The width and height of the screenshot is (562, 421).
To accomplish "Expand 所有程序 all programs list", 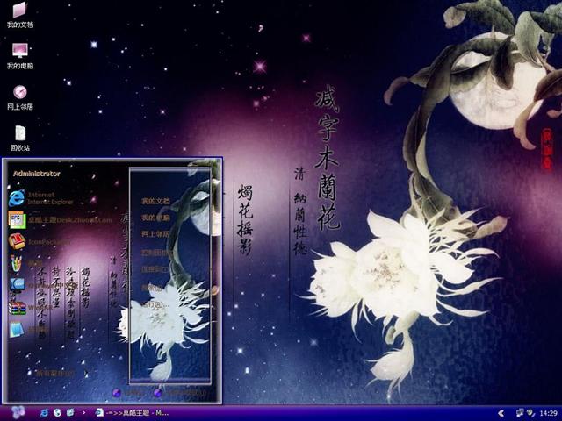I will click(x=54, y=373).
